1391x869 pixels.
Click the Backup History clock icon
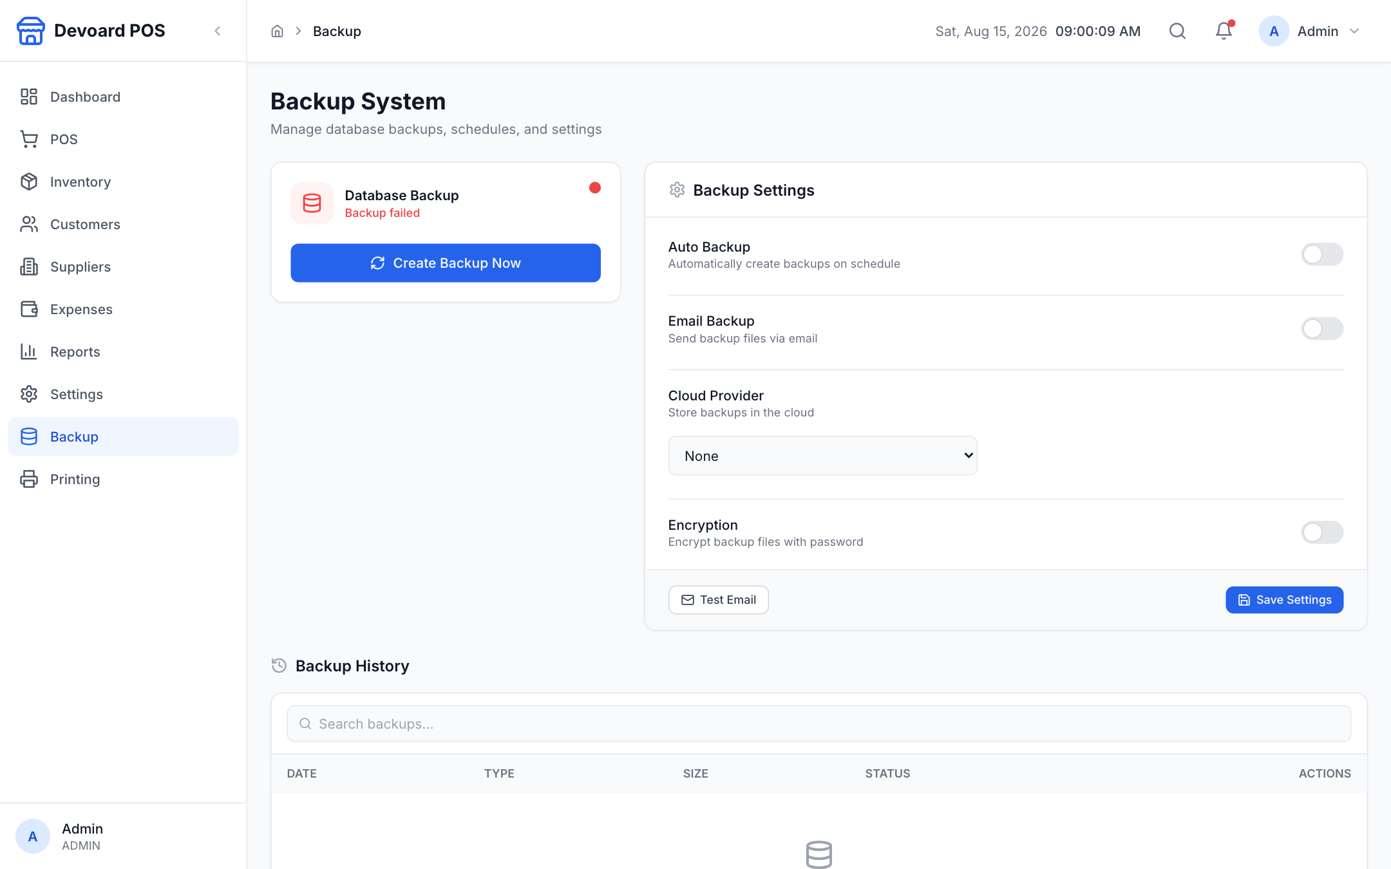[279, 666]
